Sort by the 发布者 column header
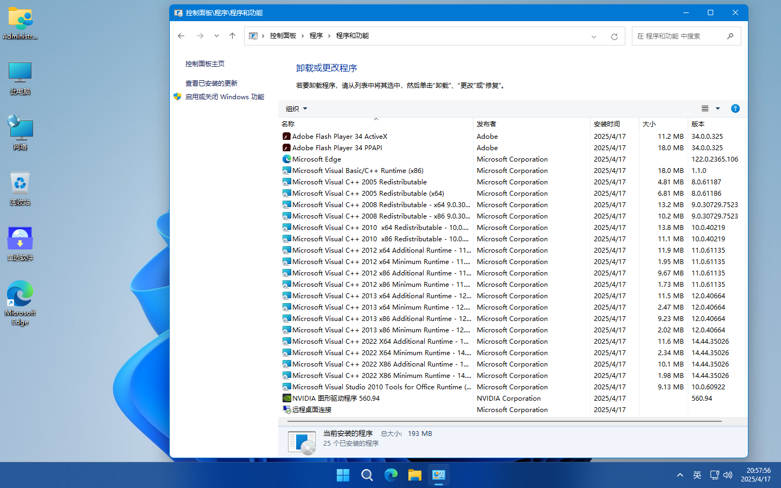781x488 pixels. point(532,124)
